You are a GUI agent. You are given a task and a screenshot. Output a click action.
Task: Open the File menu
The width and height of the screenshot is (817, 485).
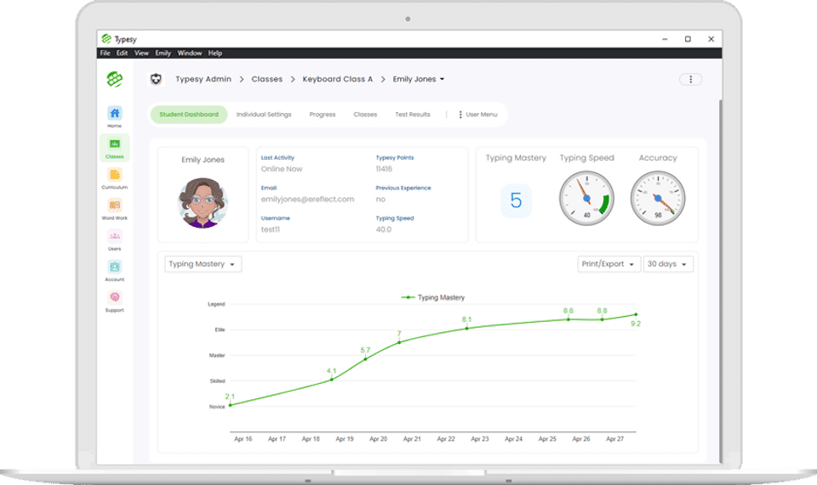(x=105, y=53)
